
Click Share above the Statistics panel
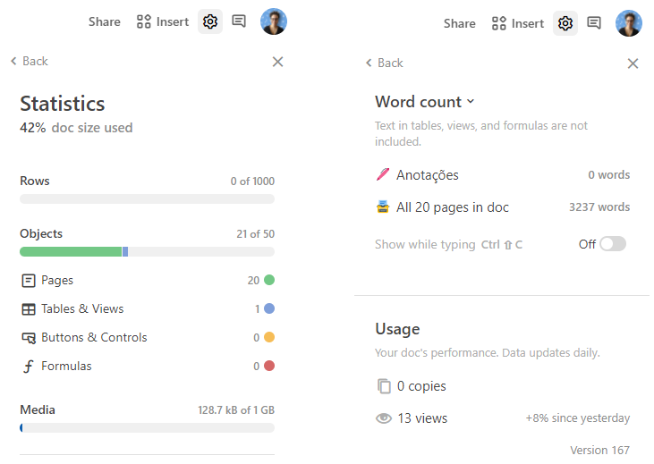[x=104, y=21]
